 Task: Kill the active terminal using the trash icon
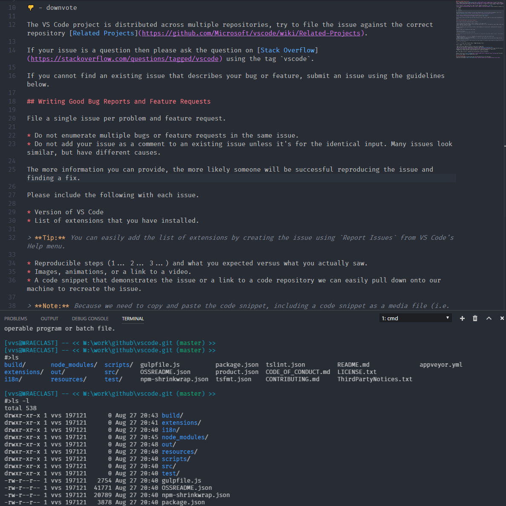[475, 318]
